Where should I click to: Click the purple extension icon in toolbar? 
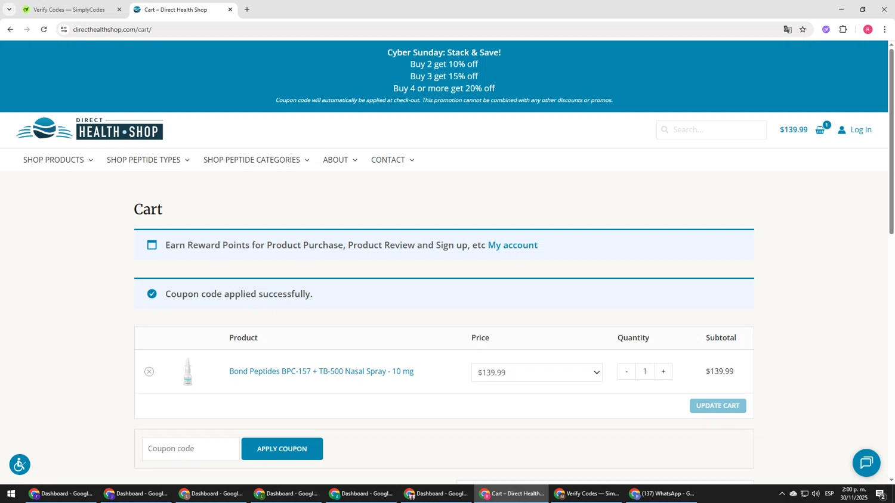click(826, 29)
